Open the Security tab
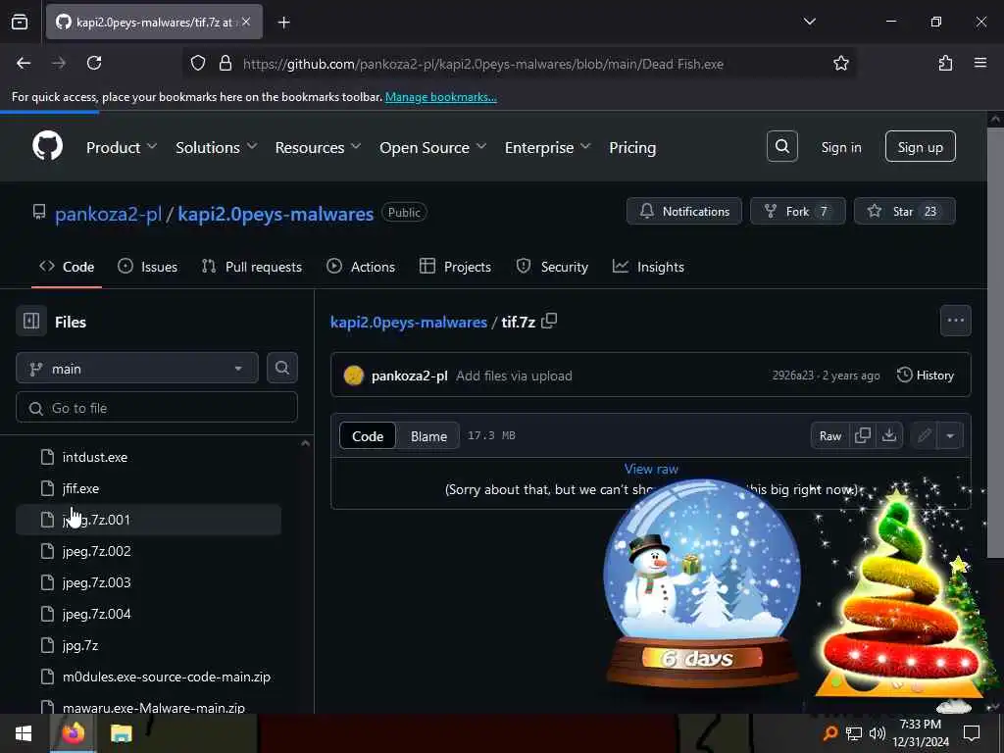 pyautogui.click(x=553, y=267)
